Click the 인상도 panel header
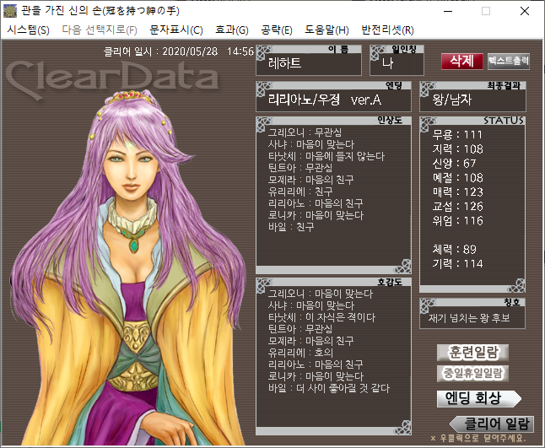Viewport: 545px width, 448px height. click(334, 121)
